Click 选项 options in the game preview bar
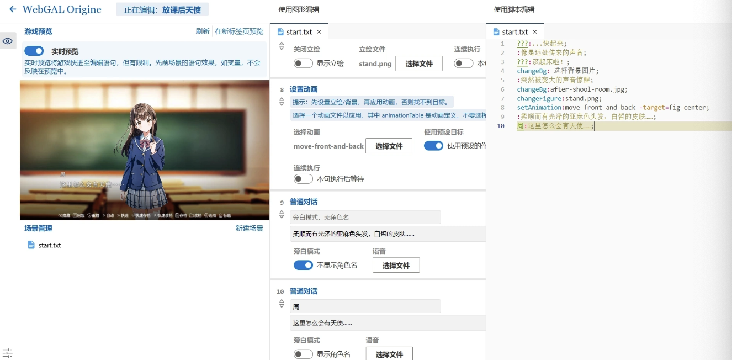Image resolution: width=732 pixels, height=360 pixels. click(x=210, y=215)
